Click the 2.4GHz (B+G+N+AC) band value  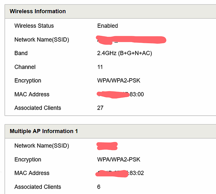coord(124,53)
